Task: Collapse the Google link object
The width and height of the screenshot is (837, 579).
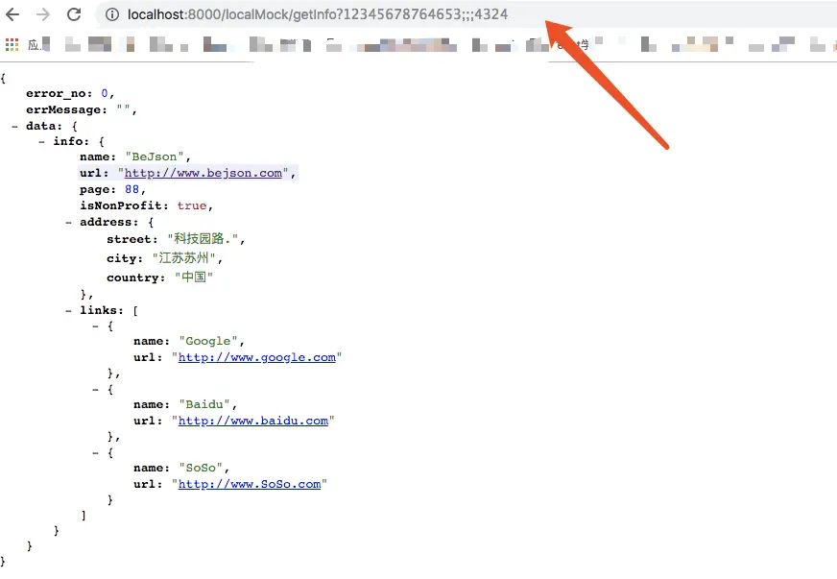Action: tap(95, 326)
